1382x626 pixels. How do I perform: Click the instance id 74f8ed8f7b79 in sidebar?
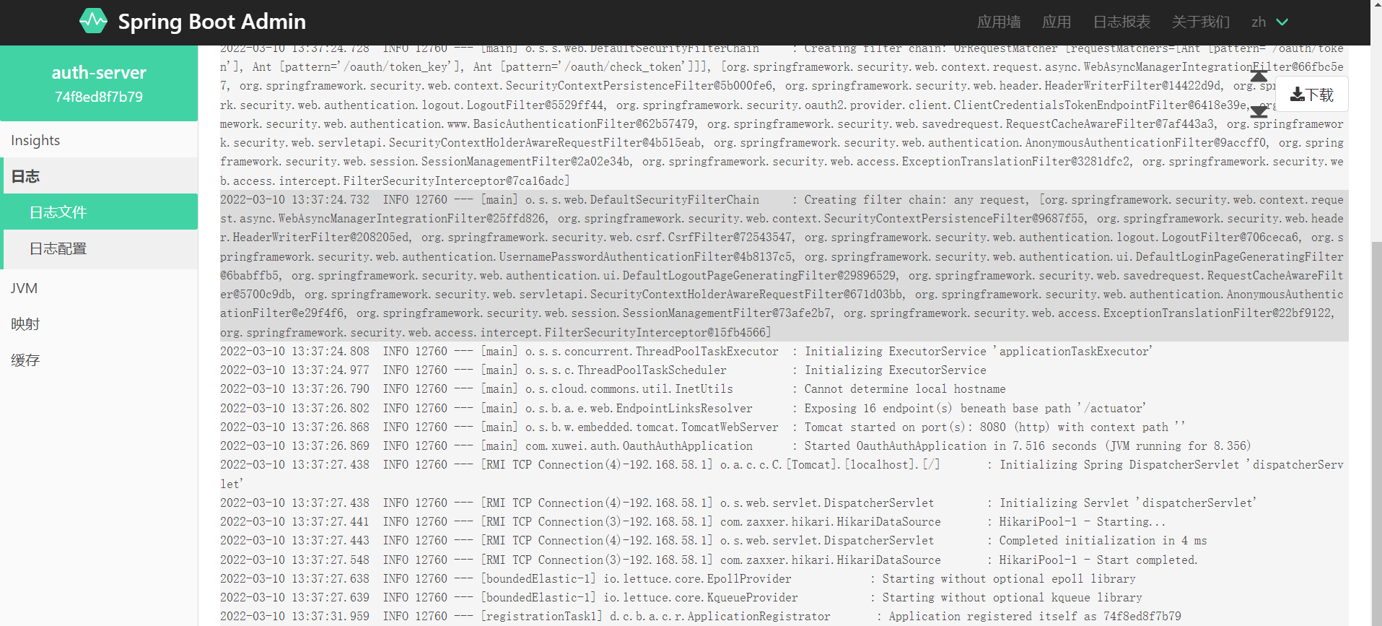[x=99, y=97]
